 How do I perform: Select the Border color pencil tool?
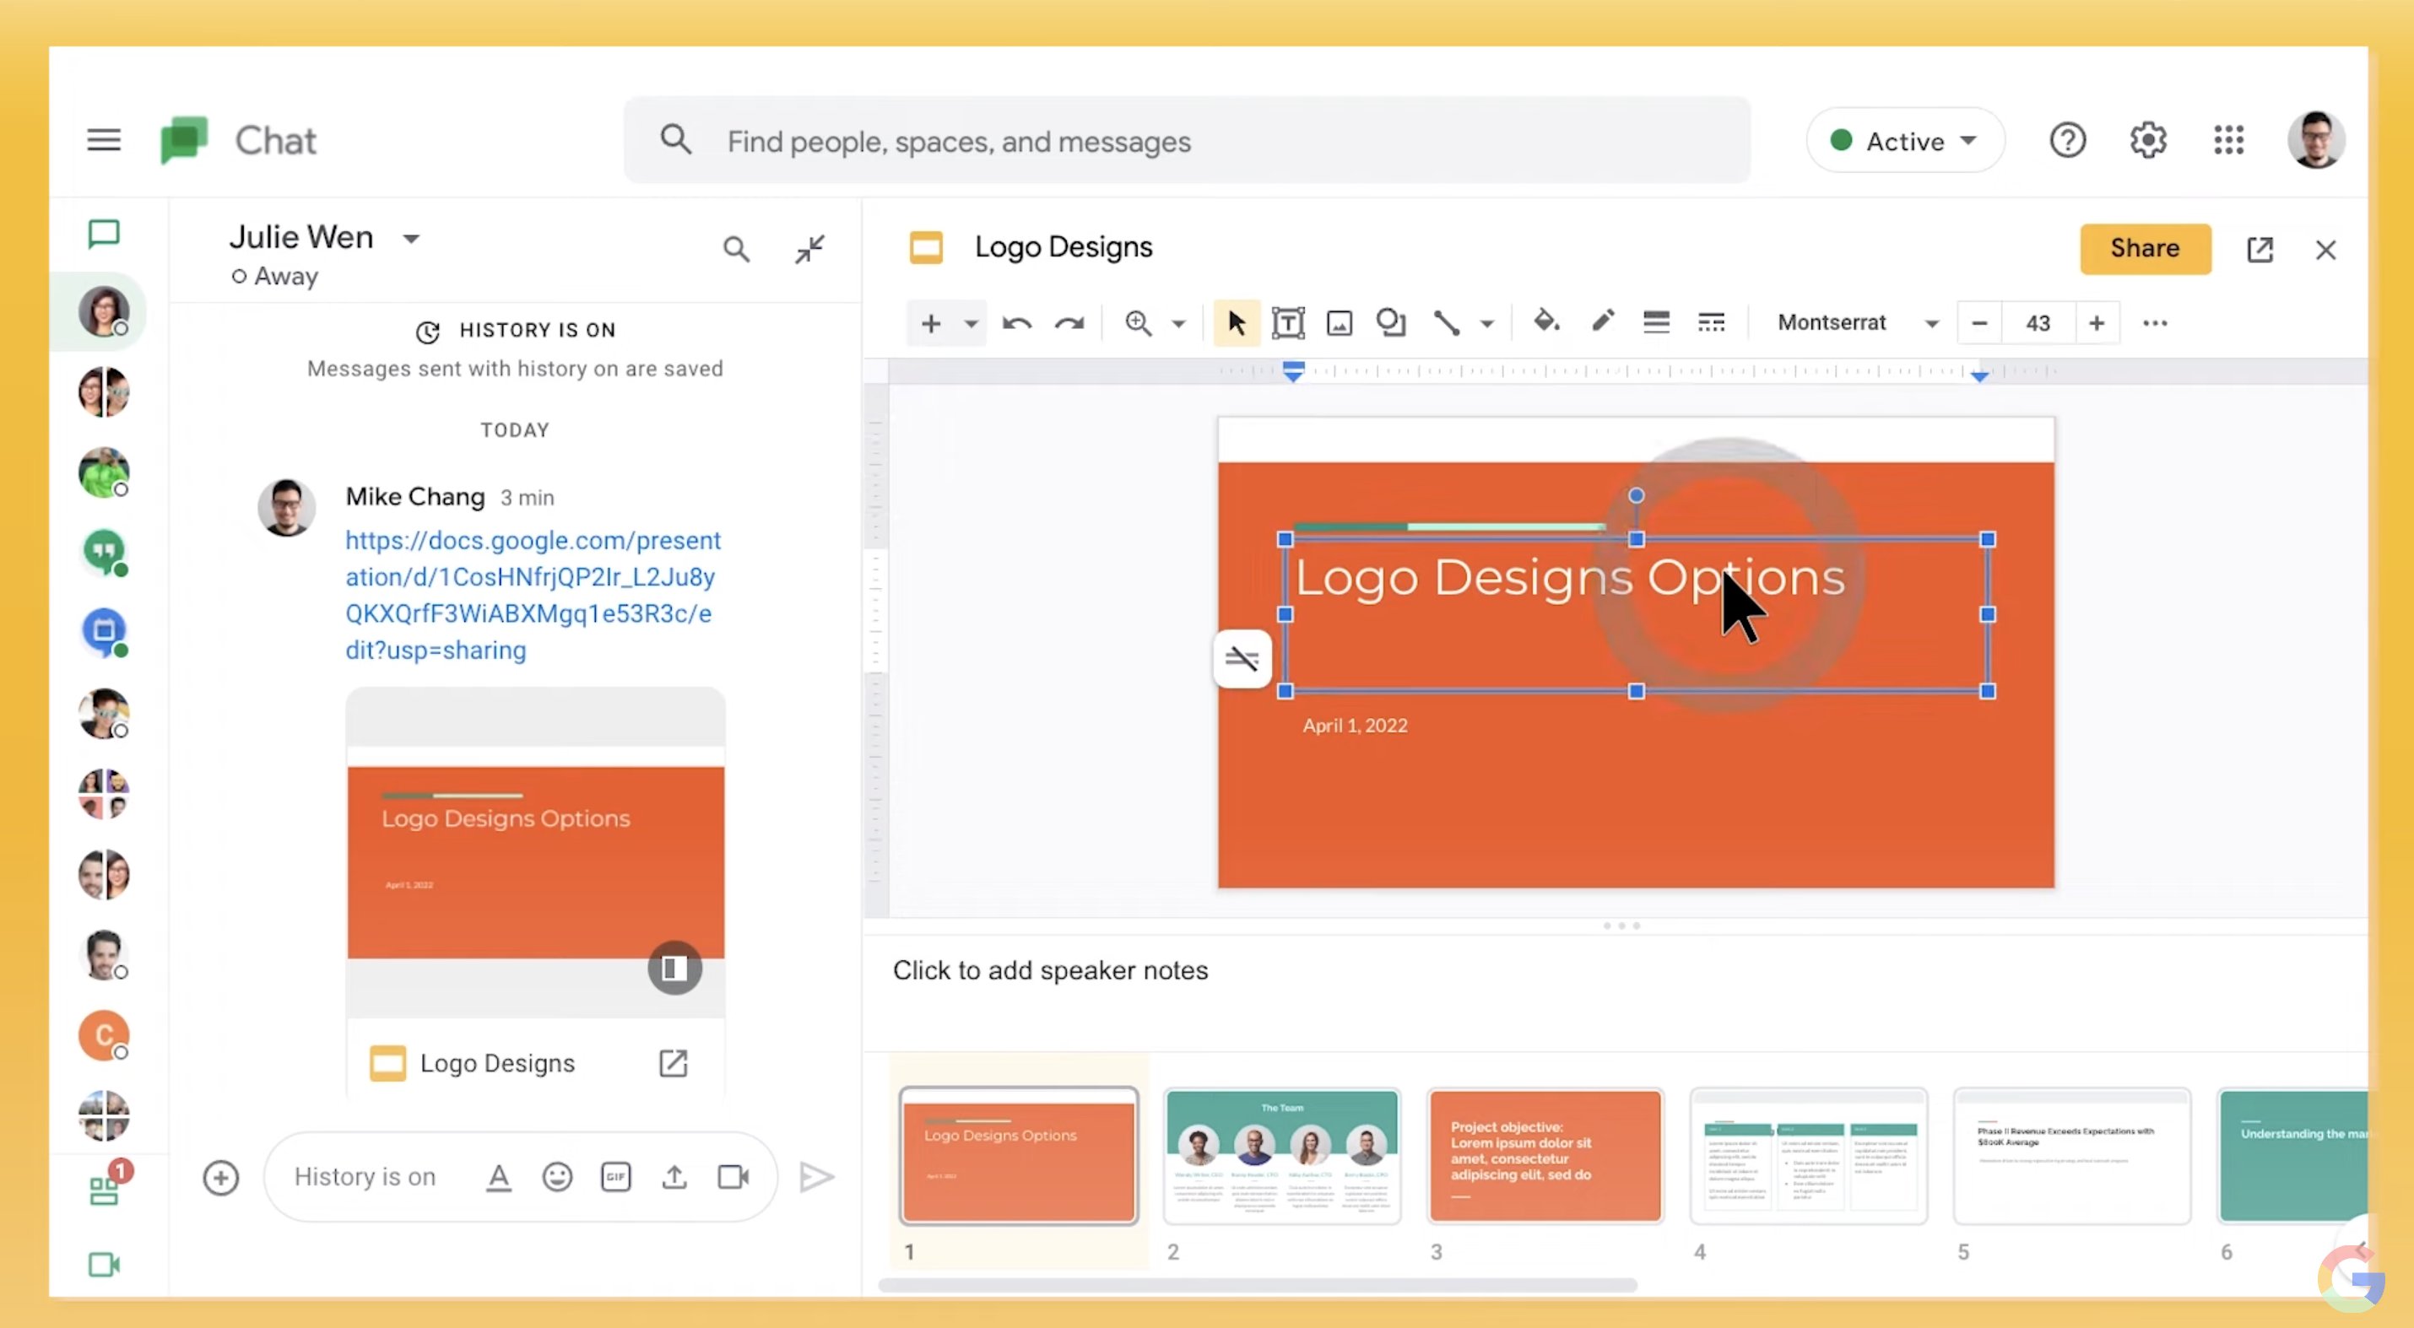[1603, 322]
